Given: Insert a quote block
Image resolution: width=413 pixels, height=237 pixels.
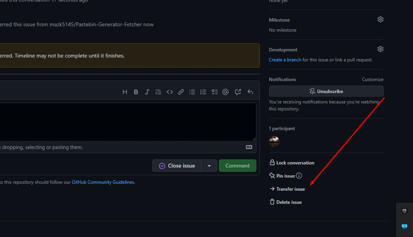Looking at the screenshot, I should [x=158, y=92].
